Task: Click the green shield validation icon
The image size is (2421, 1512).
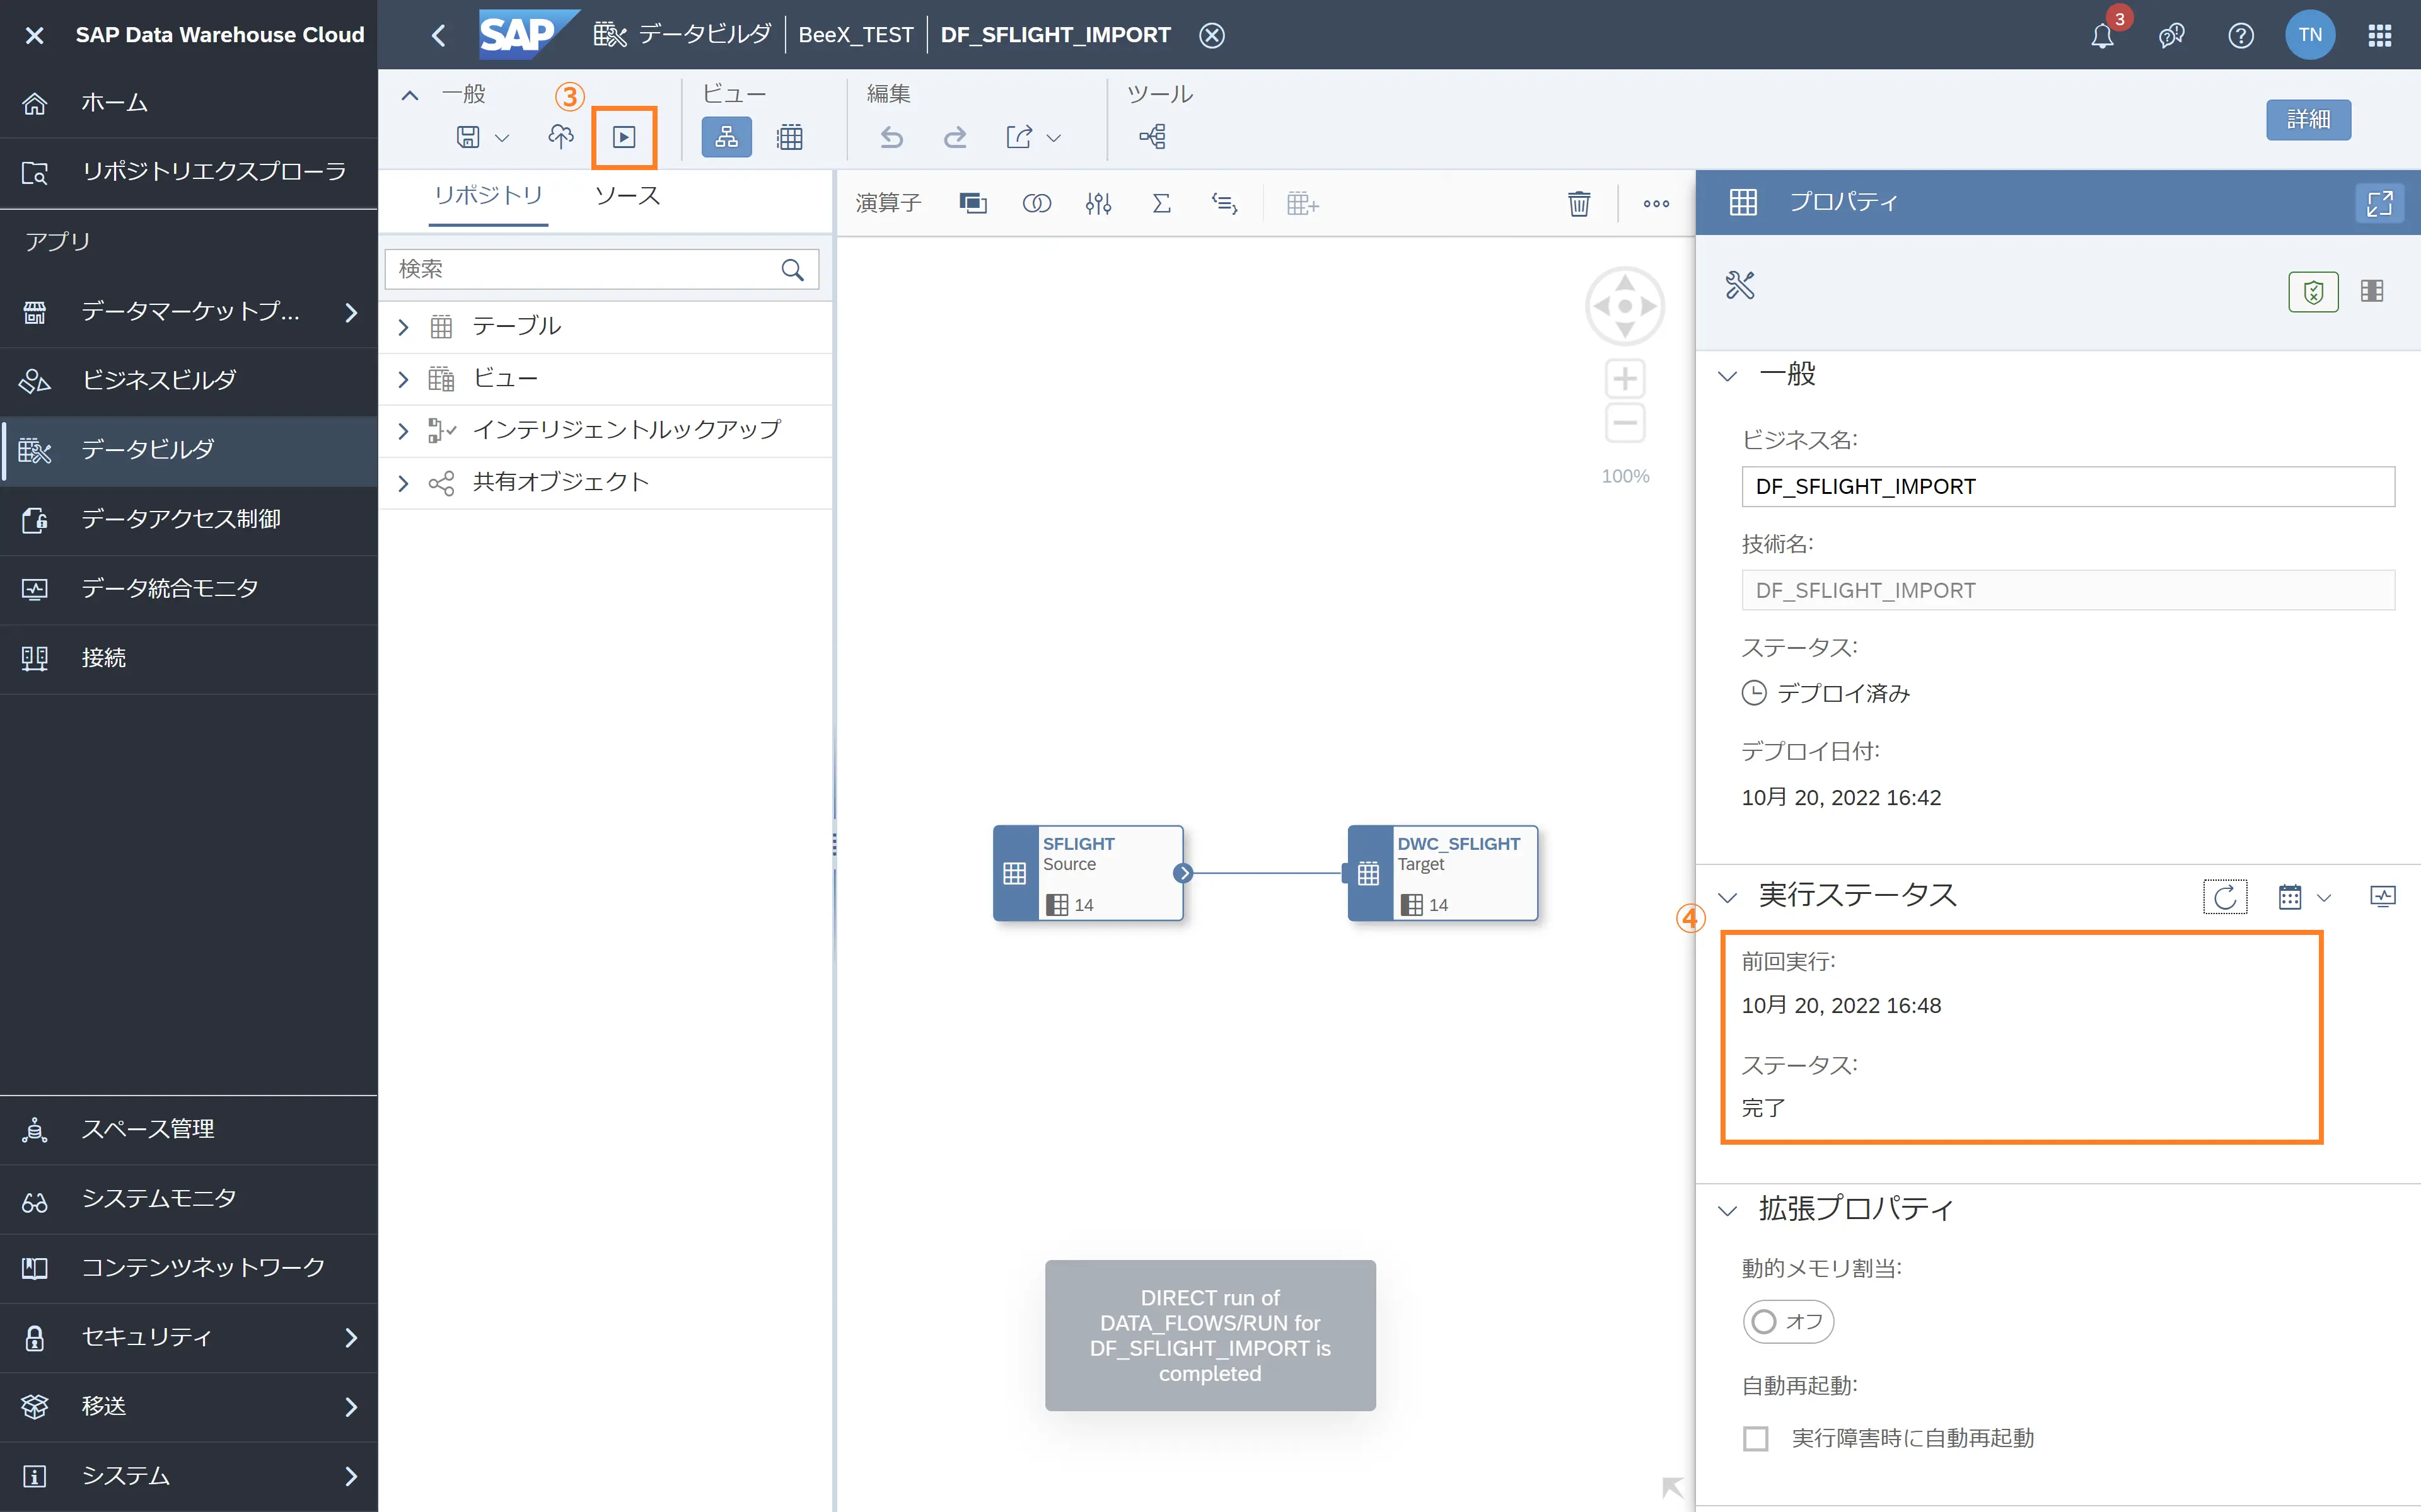Action: point(2313,292)
